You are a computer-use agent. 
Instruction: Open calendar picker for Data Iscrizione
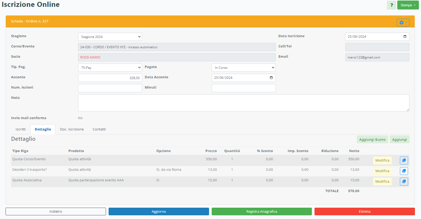coord(405,37)
